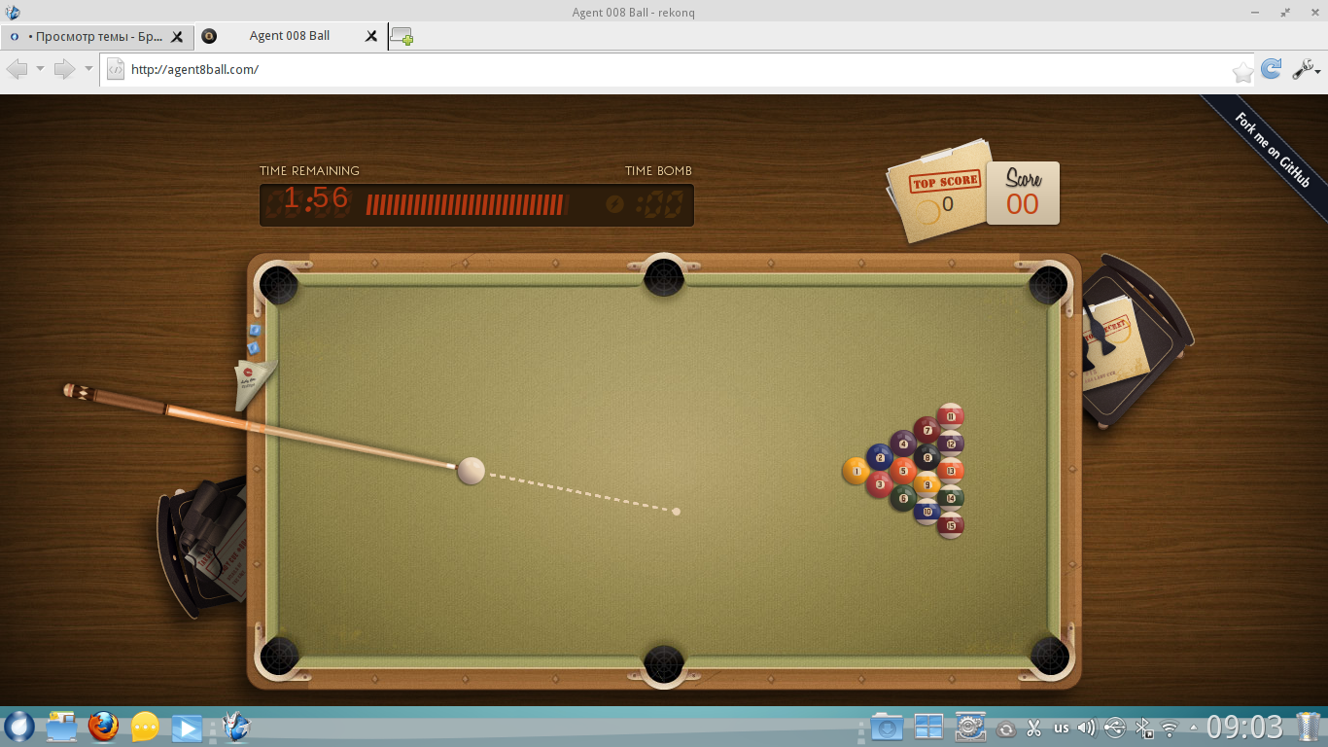Go back to the previous page
This screenshot has height=747, width=1328.
pos(17,69)
